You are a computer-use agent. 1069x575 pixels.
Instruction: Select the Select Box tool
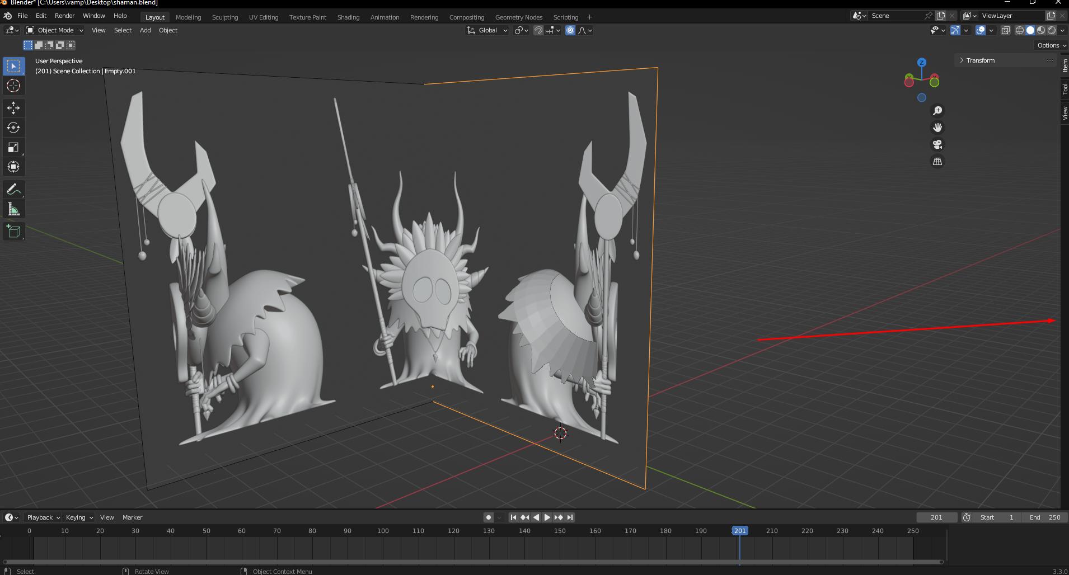[13, 66]
